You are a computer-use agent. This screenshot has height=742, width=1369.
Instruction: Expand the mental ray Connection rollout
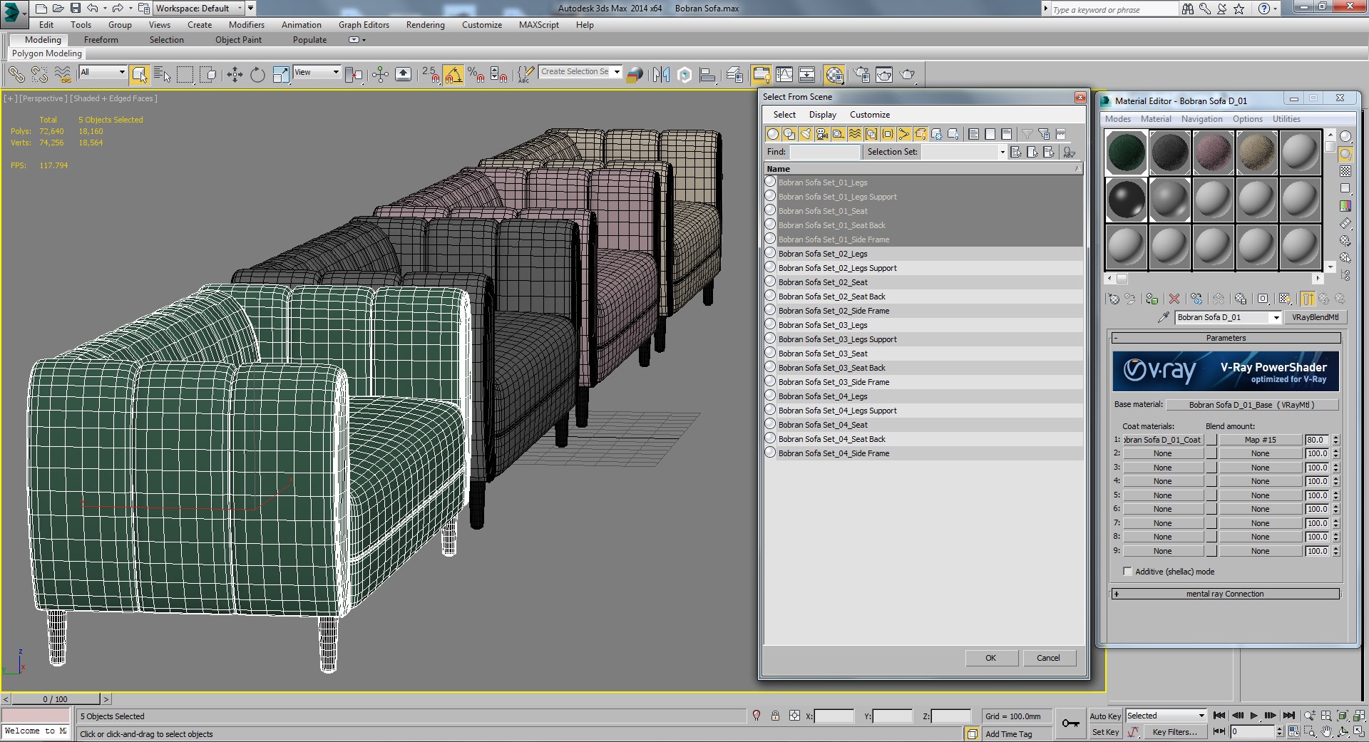click(1225, 594)
